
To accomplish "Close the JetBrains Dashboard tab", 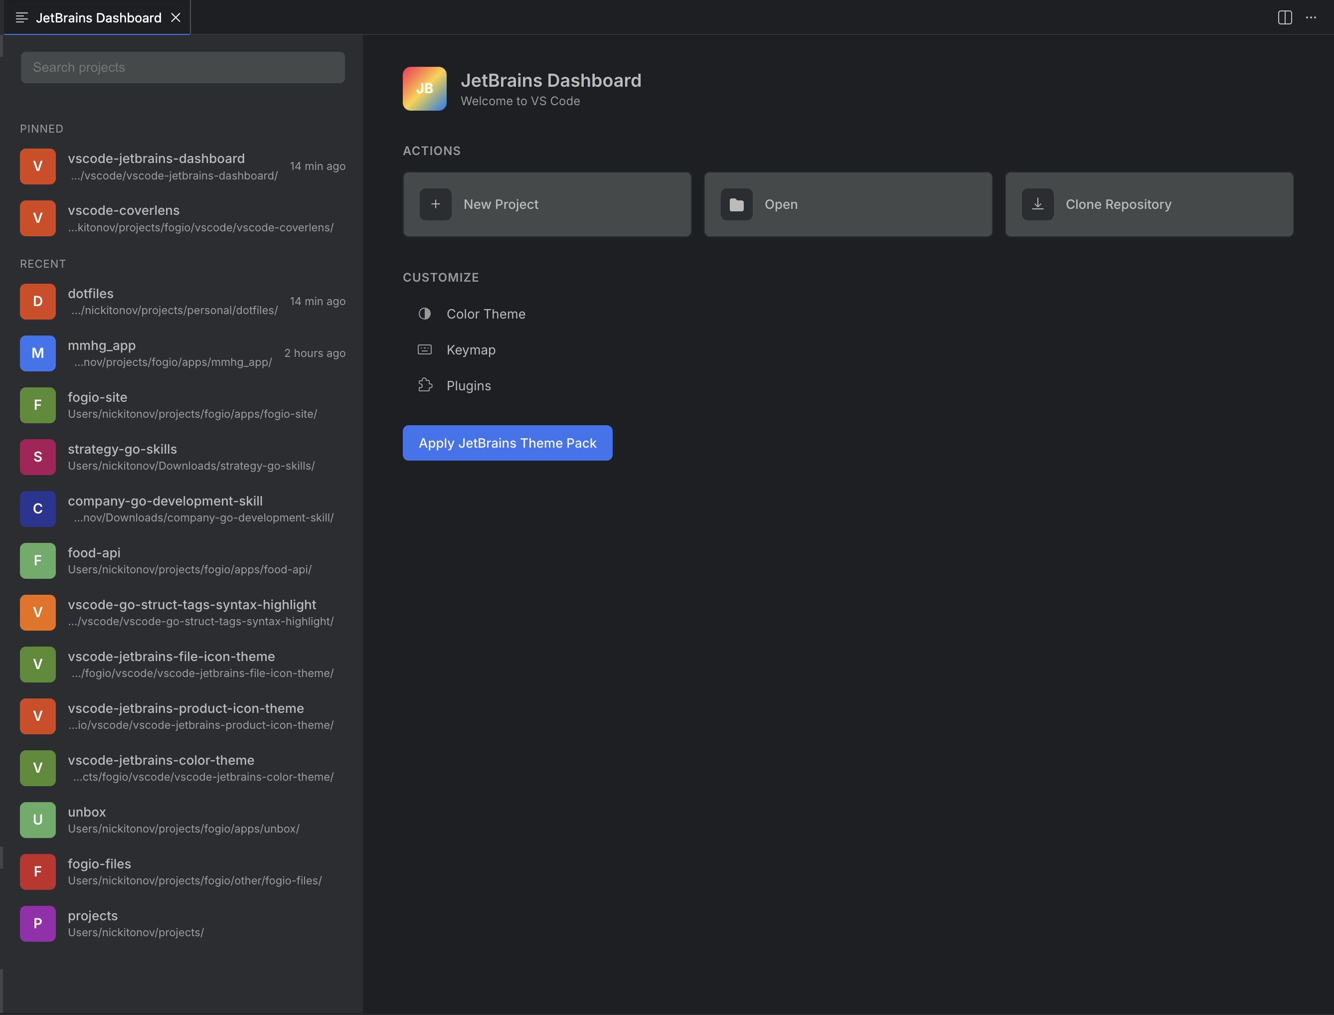I will [x=176, y=17].
